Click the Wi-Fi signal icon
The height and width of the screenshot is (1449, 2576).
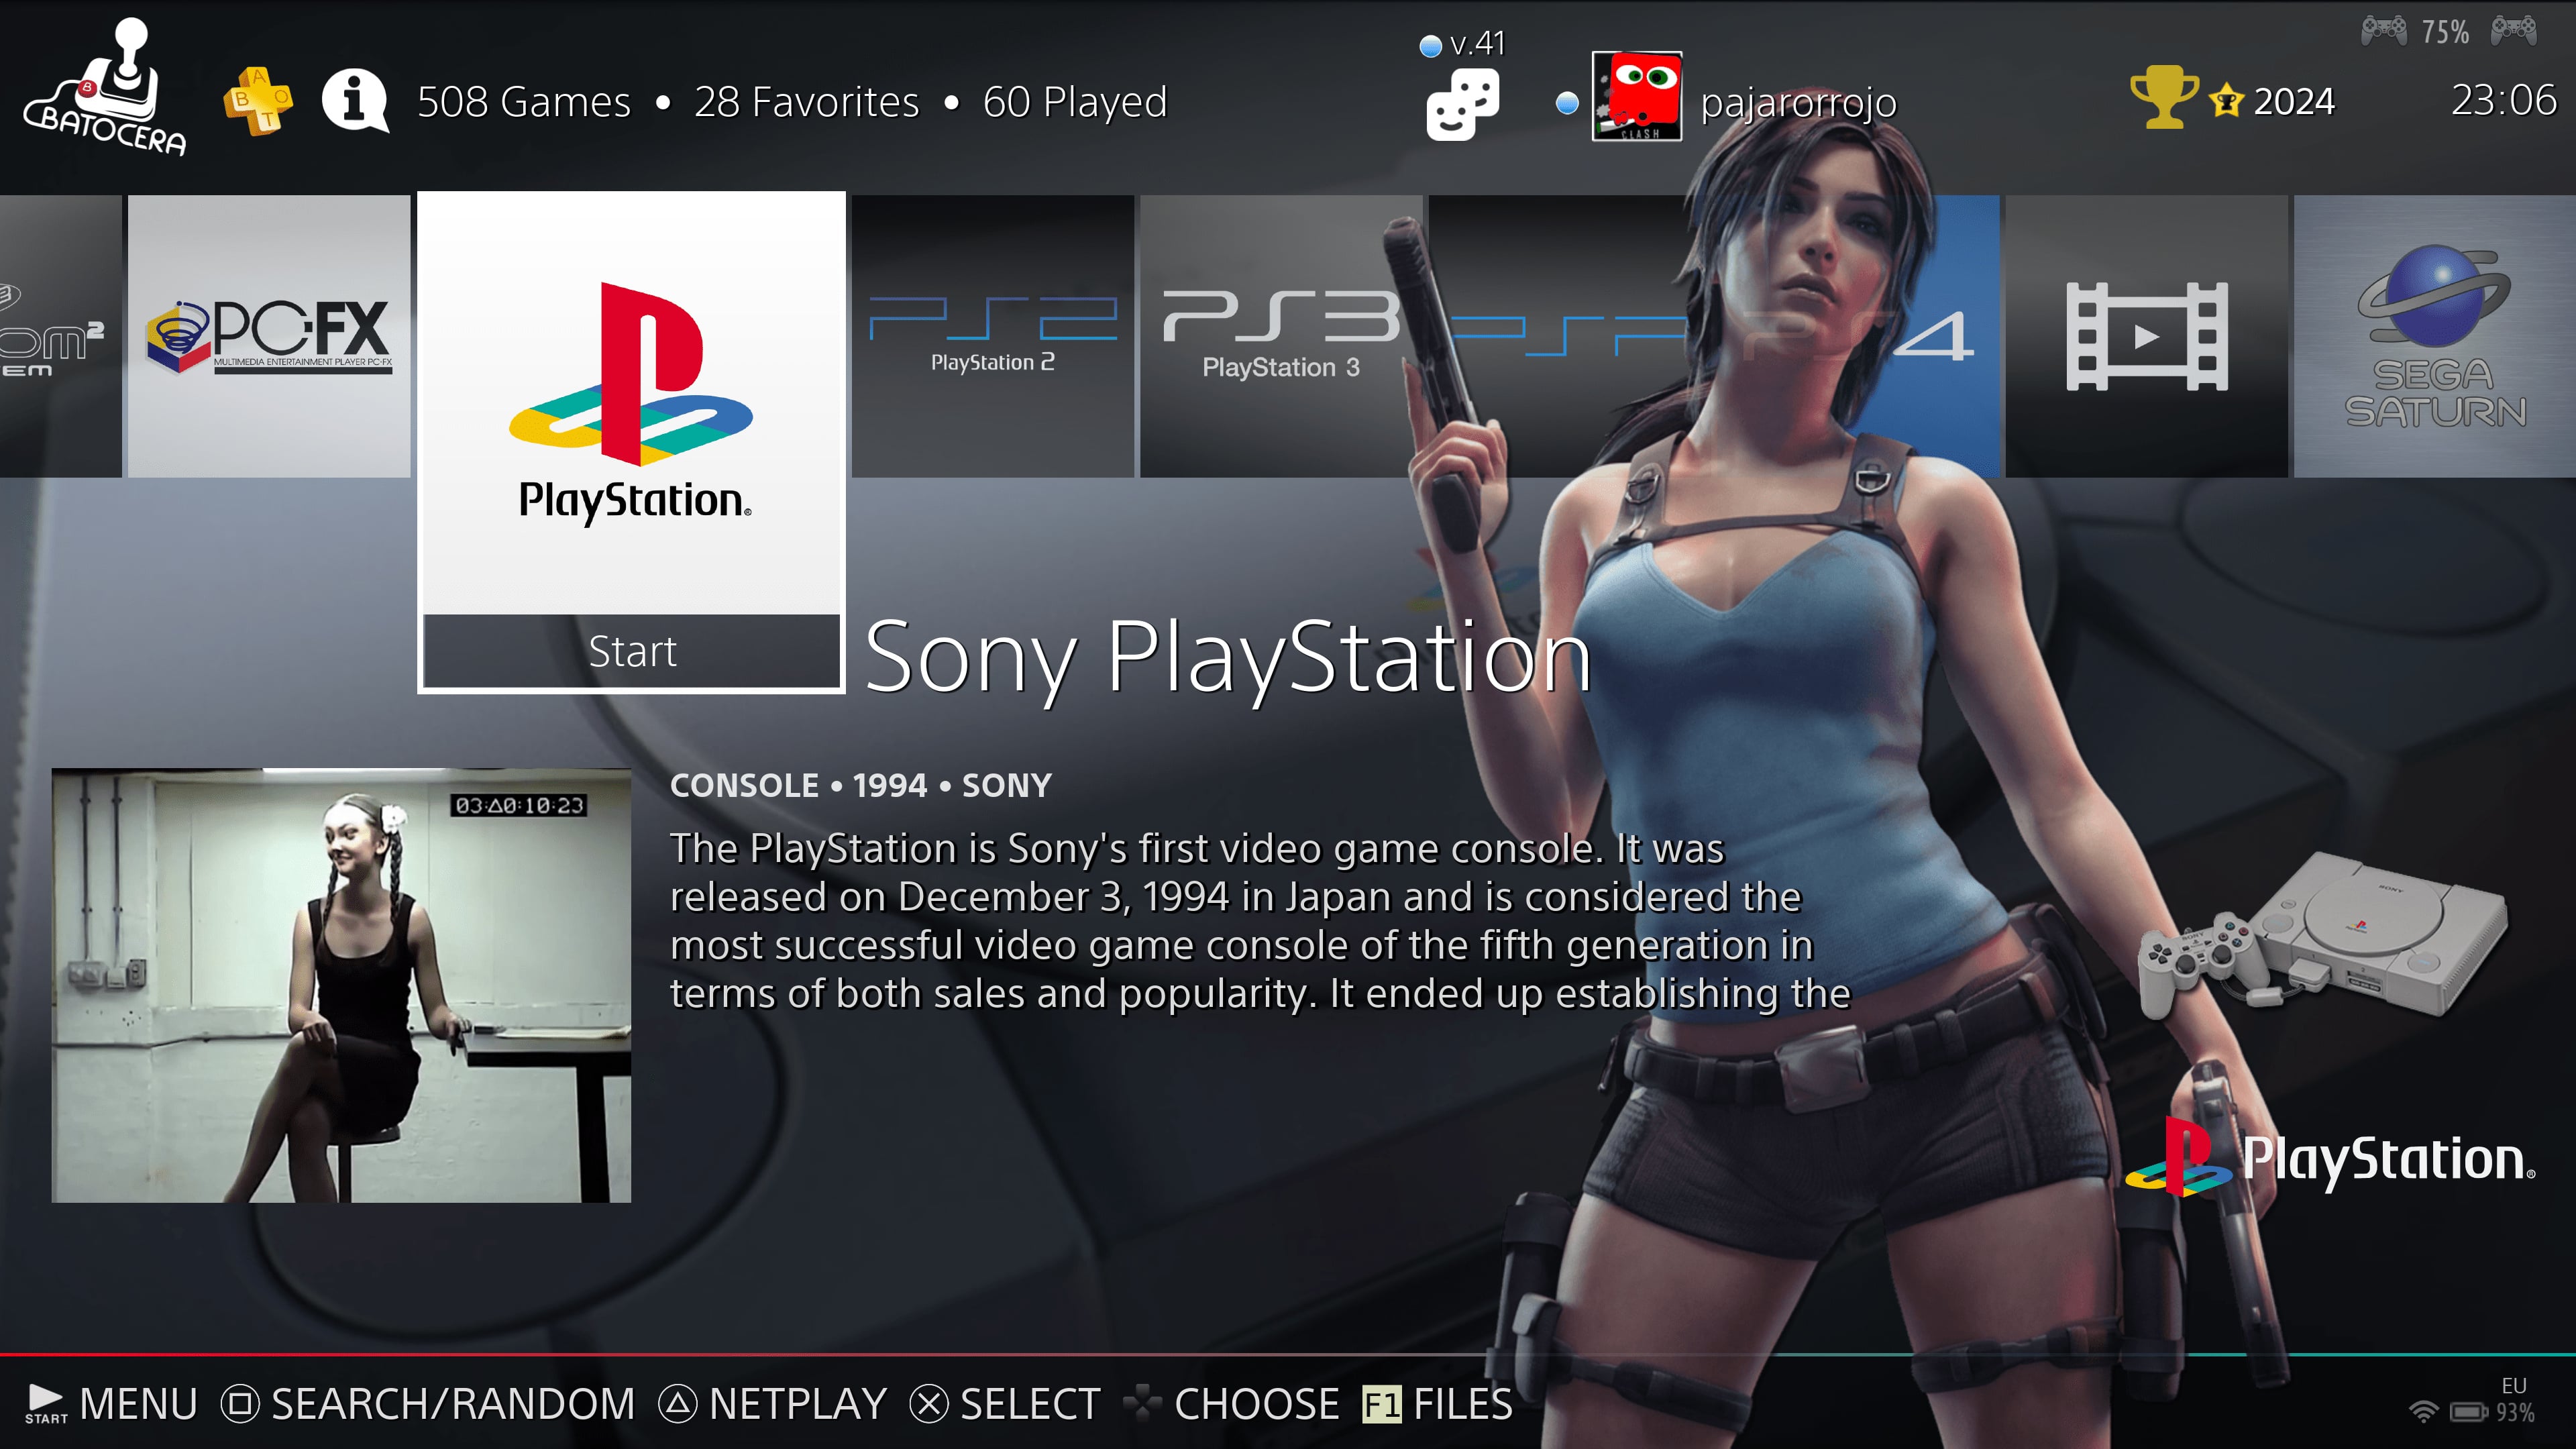tap(2423, 1411)
